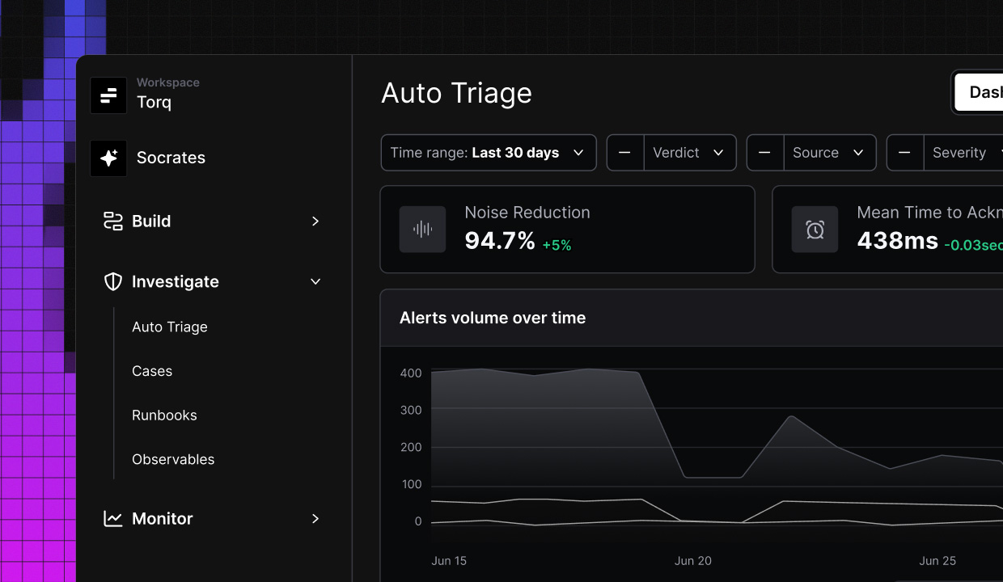Image resolution: width=1003 pixels, height=582 pixels.
Task: Click the Torq workspace name
Action: (x=154, y=103)
